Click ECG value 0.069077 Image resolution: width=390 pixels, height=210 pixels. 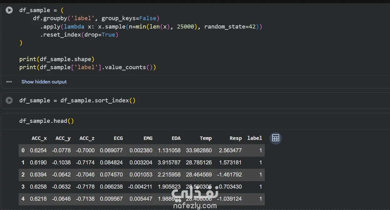point(111,150)
